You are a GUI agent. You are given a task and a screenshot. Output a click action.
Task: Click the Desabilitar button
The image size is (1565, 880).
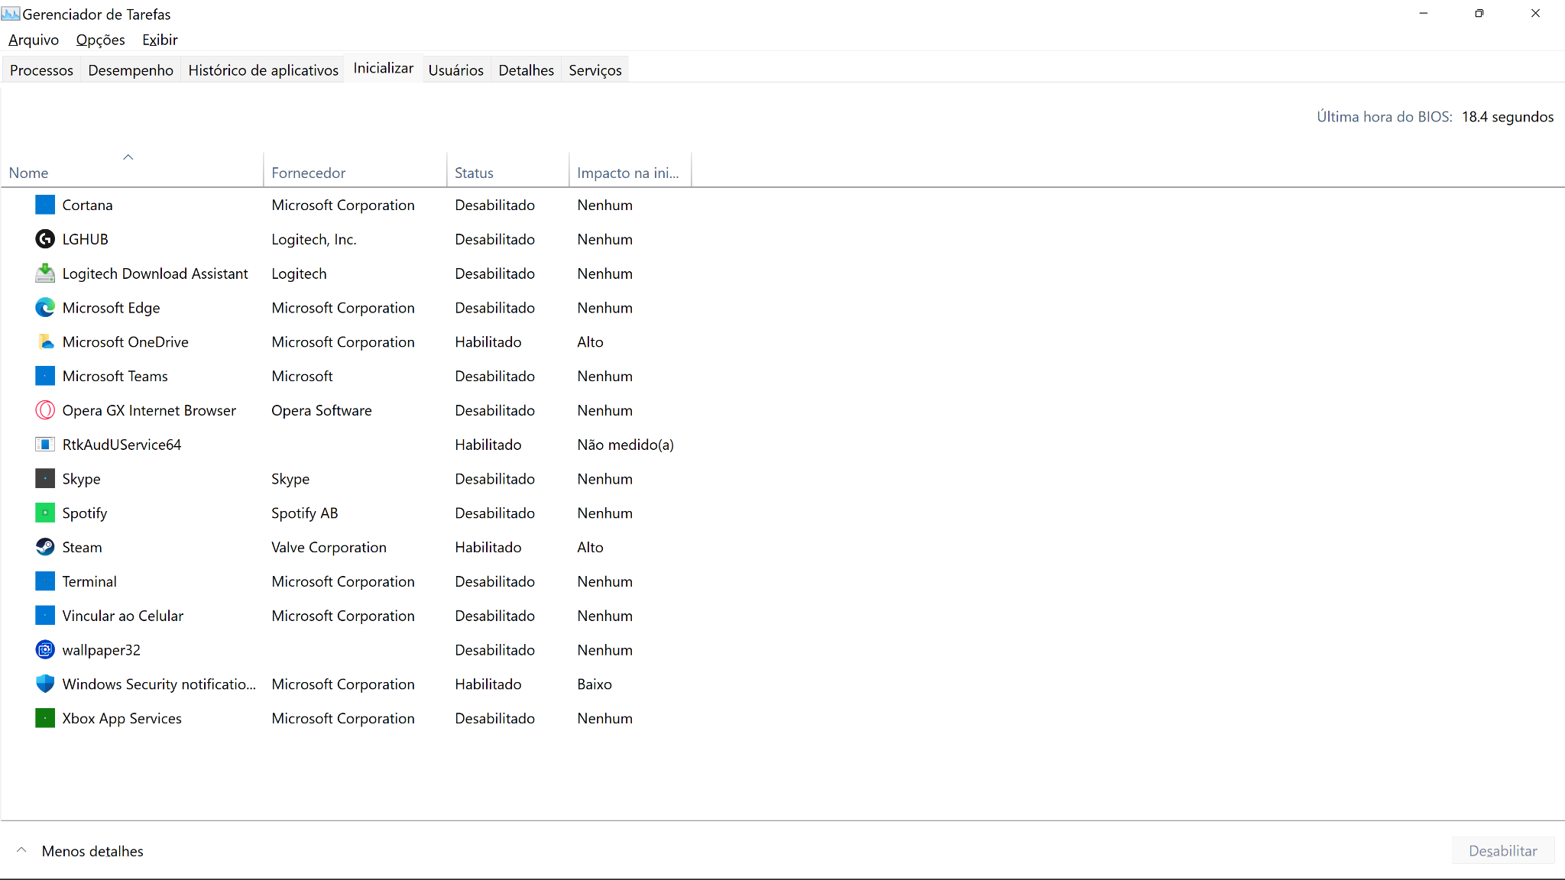(1503, 851)
